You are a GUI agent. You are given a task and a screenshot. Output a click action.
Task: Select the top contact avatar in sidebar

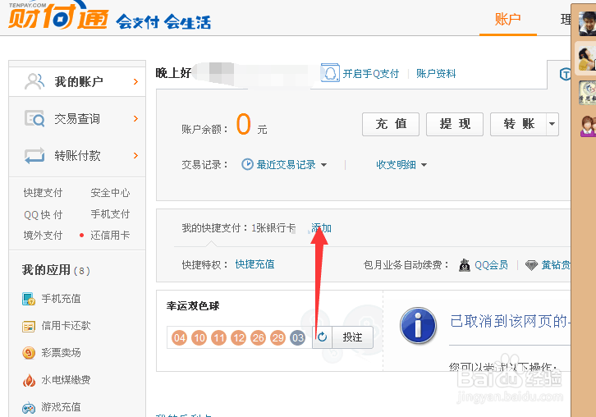[x=587, y=23]
